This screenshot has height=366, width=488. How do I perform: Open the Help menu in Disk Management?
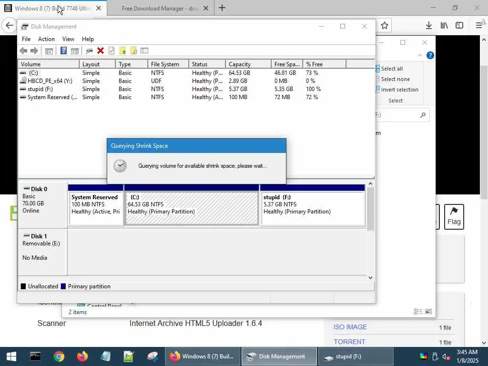click(88, 39)
